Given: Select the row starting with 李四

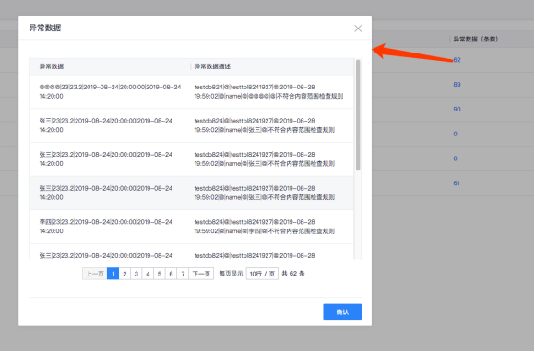Looking at the screenshot, I should tap(192, 227).
